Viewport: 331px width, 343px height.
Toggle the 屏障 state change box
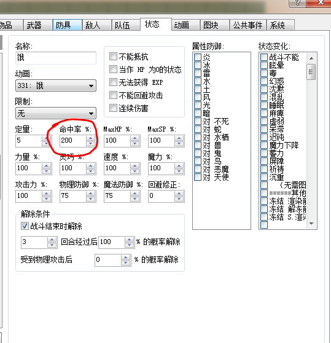click(x=264, y=161)
